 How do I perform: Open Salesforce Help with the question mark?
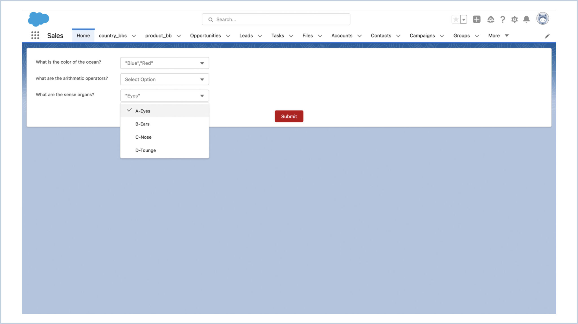tap(503, 19)
